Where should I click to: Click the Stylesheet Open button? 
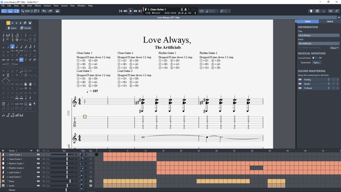coord(317,63)
